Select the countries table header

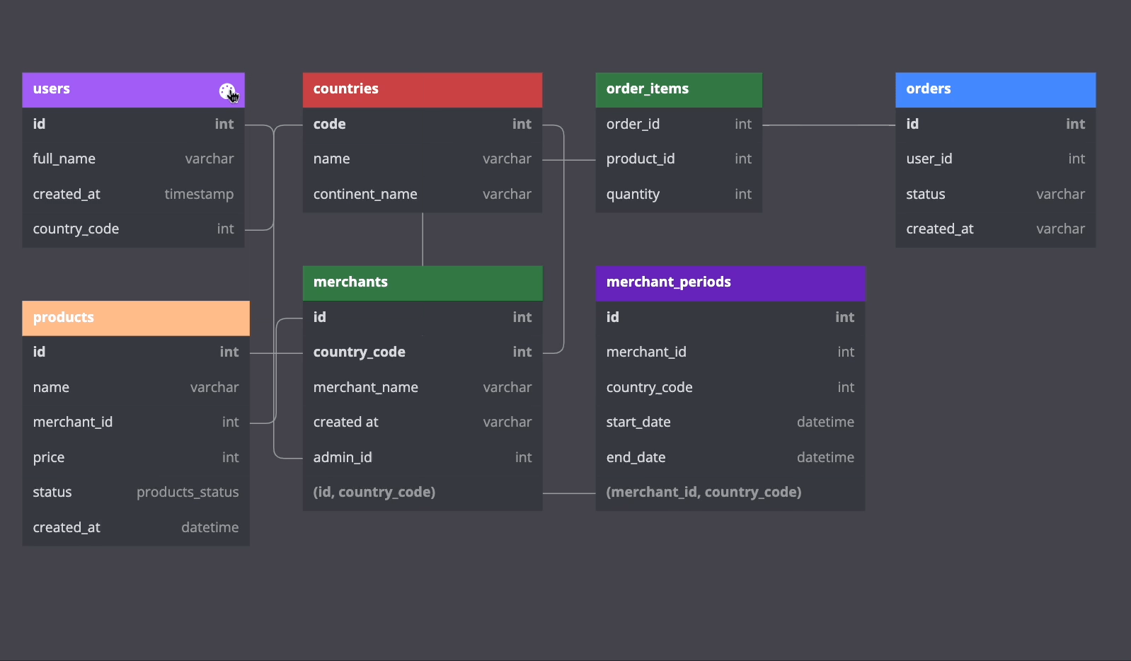423,90
